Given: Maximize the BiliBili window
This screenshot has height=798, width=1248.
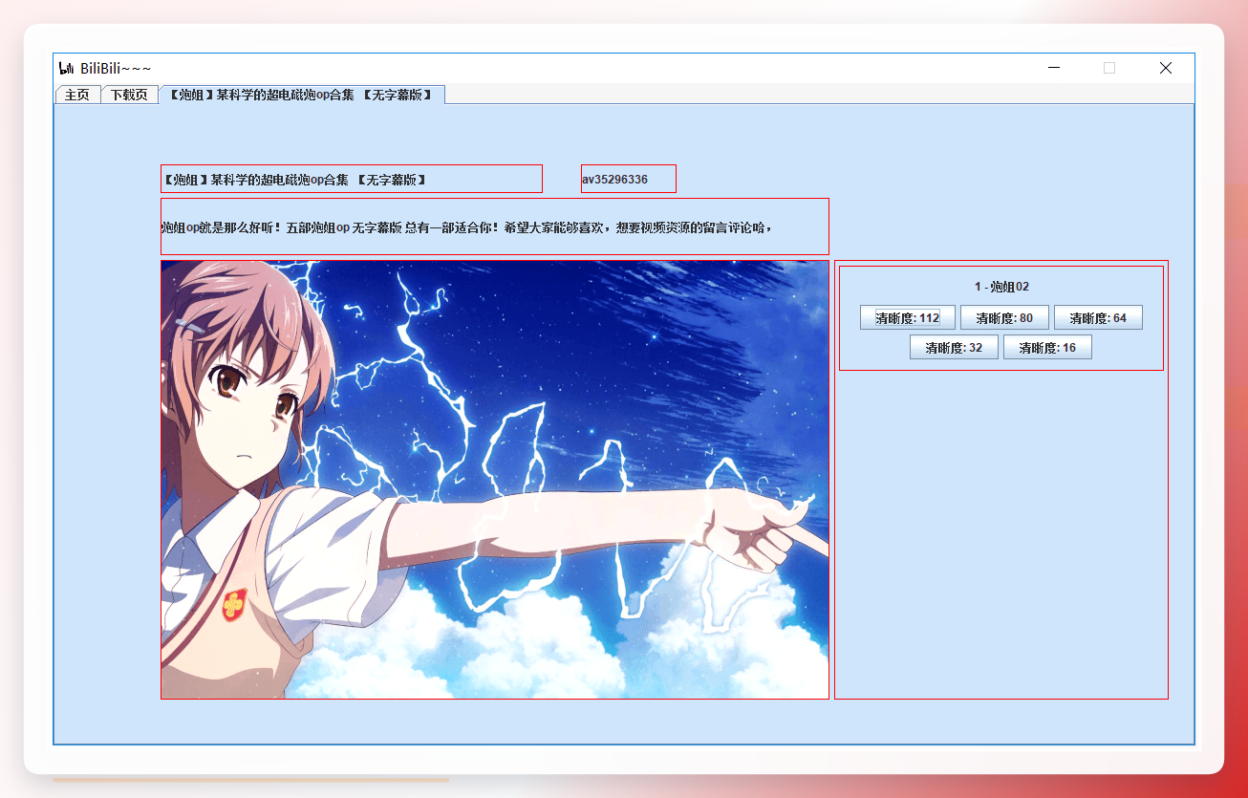Looking at the screenshot, I should [x=1109, y=68].
